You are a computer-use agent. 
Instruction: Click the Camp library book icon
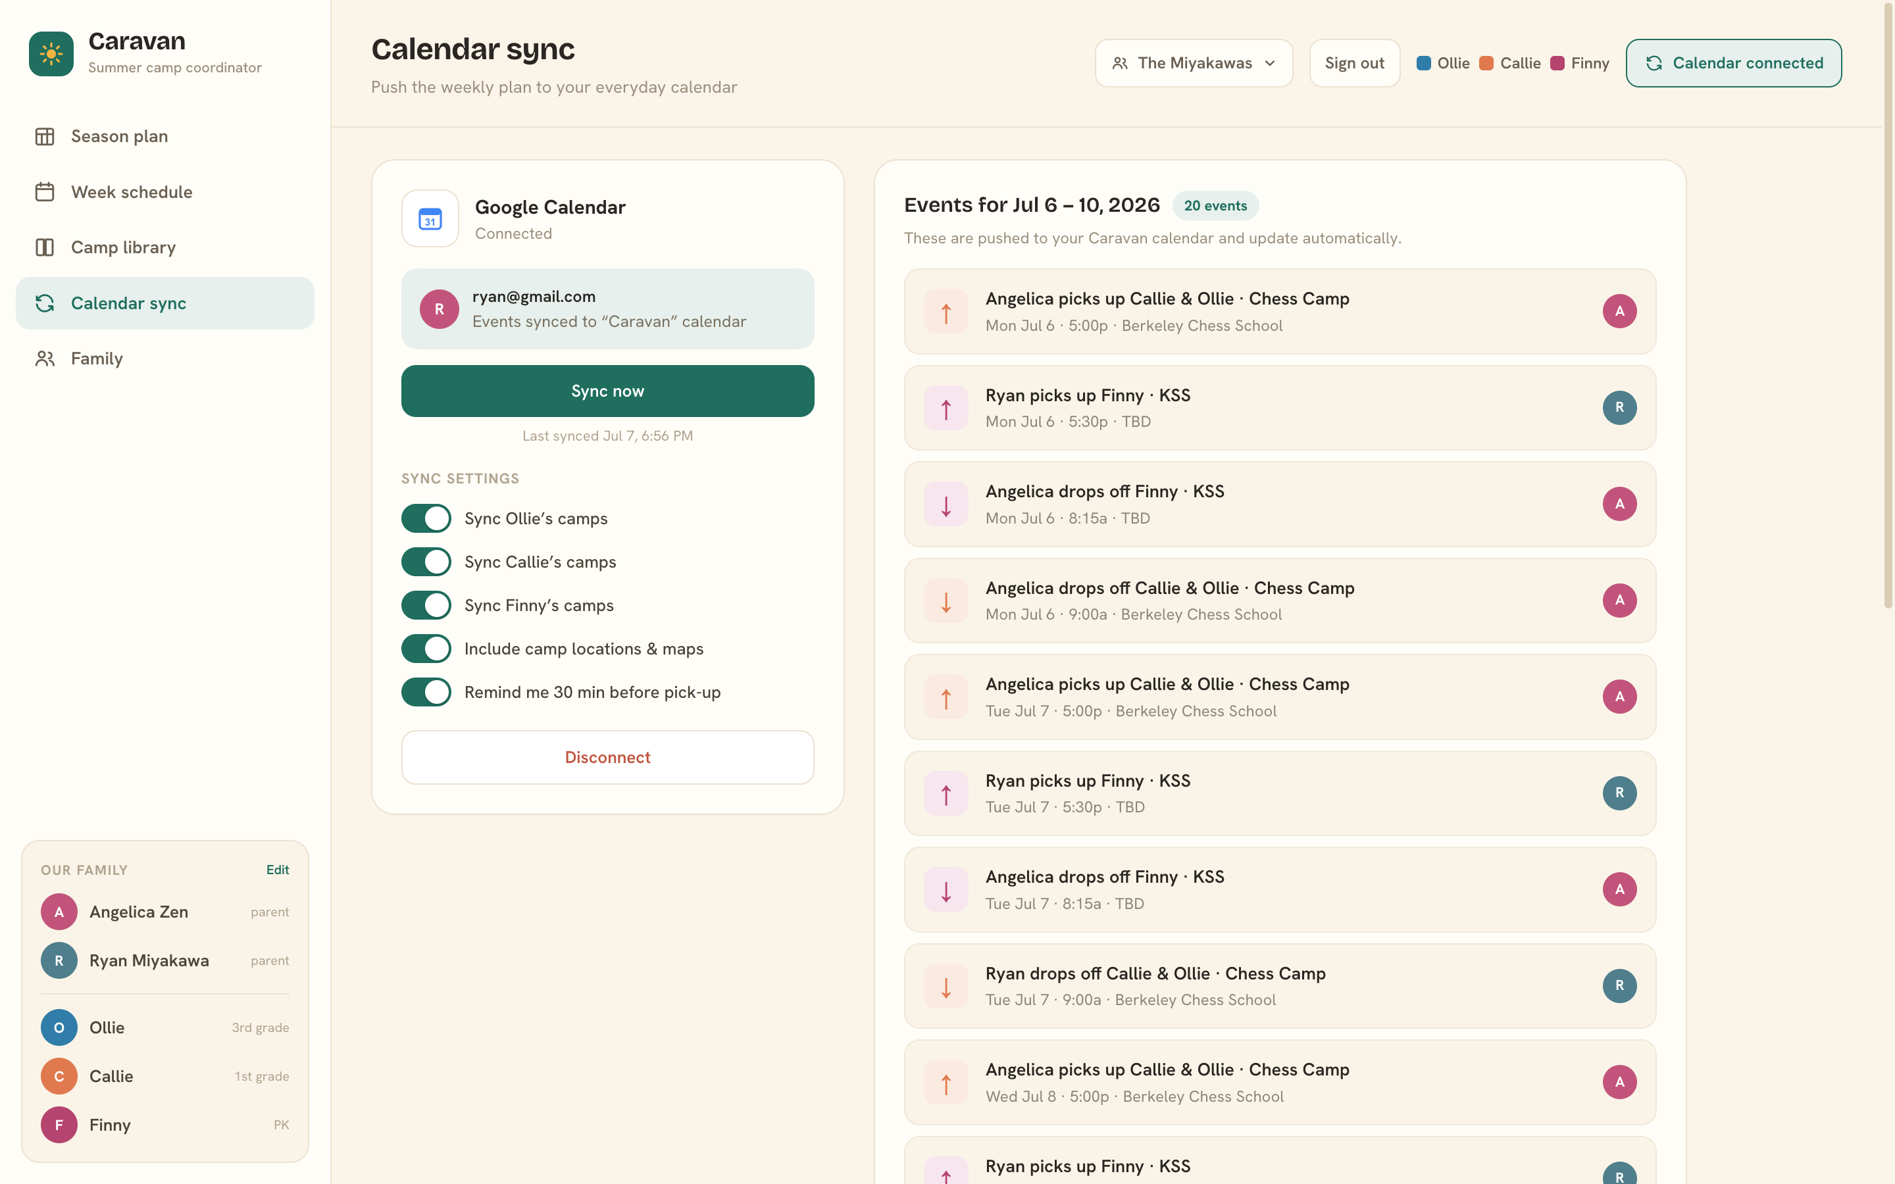(45, 247)
